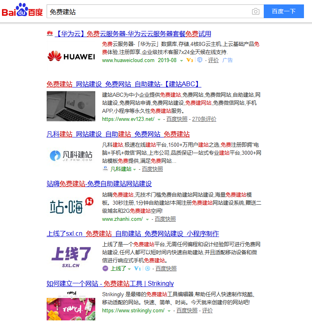This screenshot has height=324, width=312.
Task: Expand the dropdown arrow beside https://www.ev123.net/
Action: pyautogui.click(x=159, y=119)
